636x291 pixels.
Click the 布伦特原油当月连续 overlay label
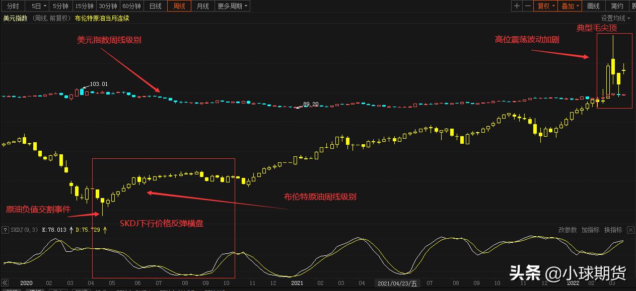[101, 18]
